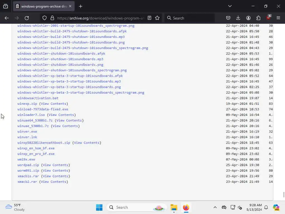
Task: Open the 55°F Cloudy weather widget
Action: coord(15,207)
